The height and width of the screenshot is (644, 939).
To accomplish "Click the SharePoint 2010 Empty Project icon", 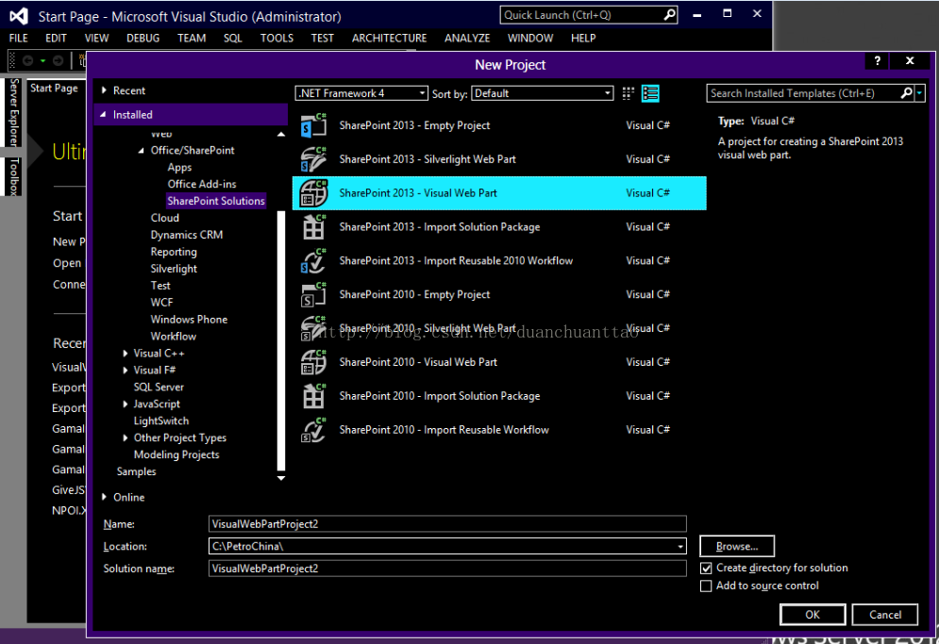I will (x=313, y=294).
